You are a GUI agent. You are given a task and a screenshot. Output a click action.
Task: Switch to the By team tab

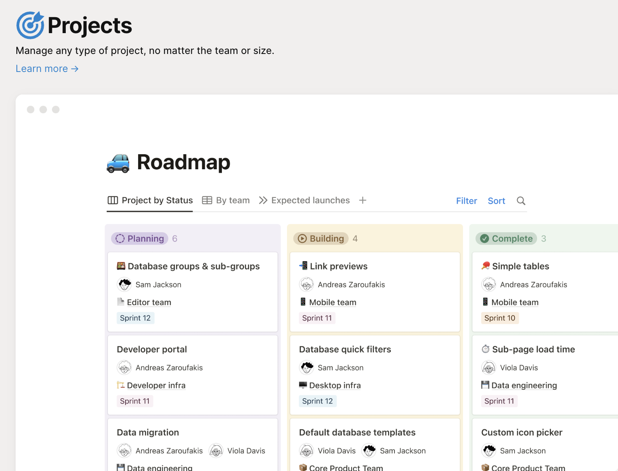tap(226, 200)
